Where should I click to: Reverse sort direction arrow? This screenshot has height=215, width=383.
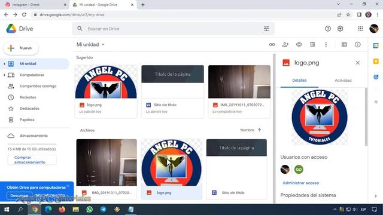(259, 130)
